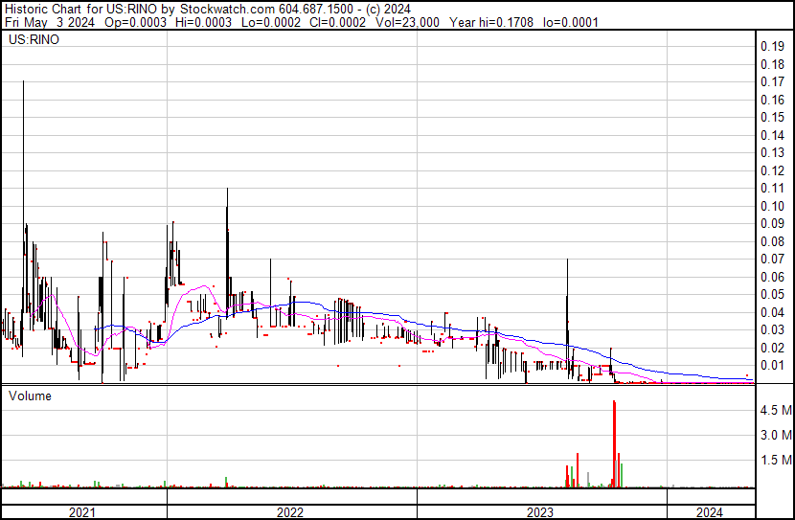Click the Vol=23,000 value in header
Image resolution: width=795 pixels, height=520 pixels.
406,21
